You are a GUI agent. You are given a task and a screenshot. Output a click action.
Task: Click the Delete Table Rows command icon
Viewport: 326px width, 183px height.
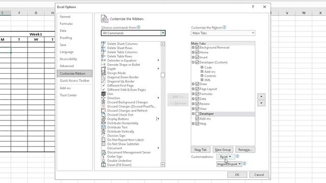pos(103,56)
